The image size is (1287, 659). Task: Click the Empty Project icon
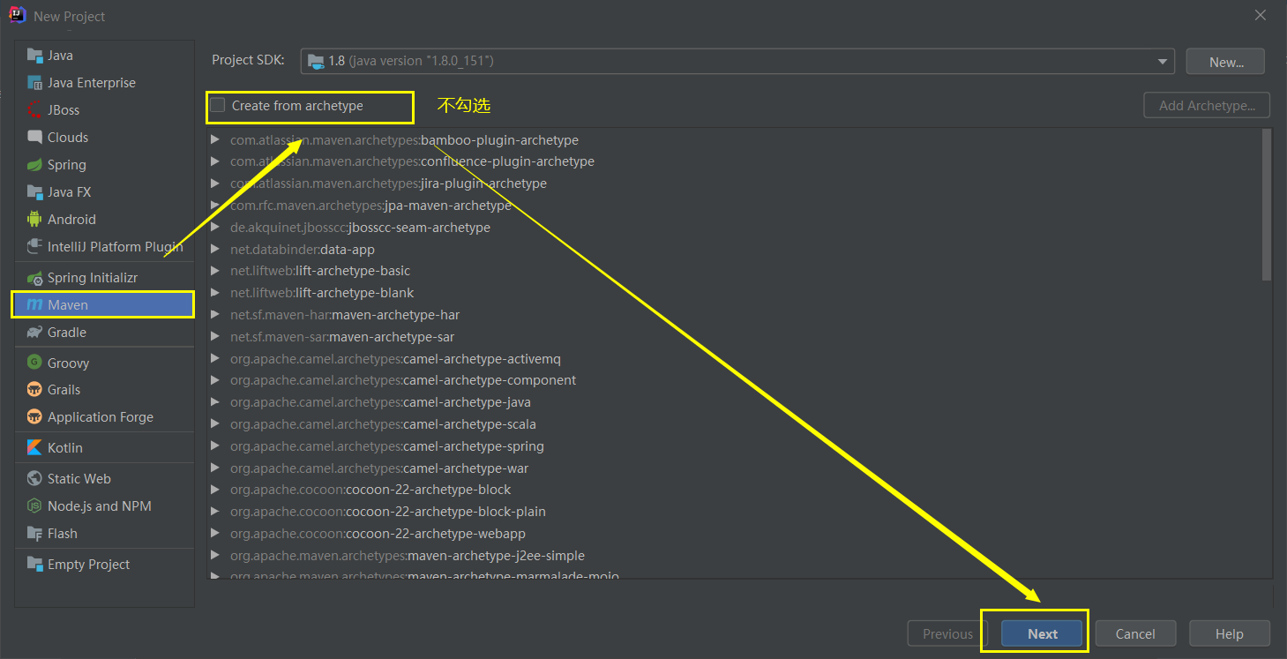coord(34,564)
